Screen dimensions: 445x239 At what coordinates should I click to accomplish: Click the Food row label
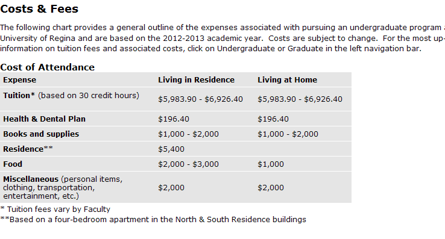pyautogui.click(x=13, y=164)
